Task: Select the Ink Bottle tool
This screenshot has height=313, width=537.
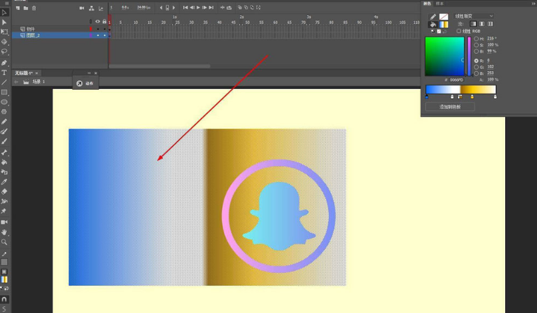Action: [4, 172]
